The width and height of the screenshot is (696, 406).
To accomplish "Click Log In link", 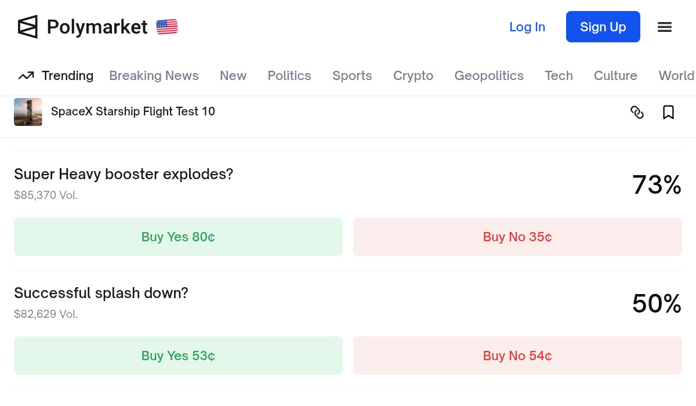I will click(x=527, y=27).
